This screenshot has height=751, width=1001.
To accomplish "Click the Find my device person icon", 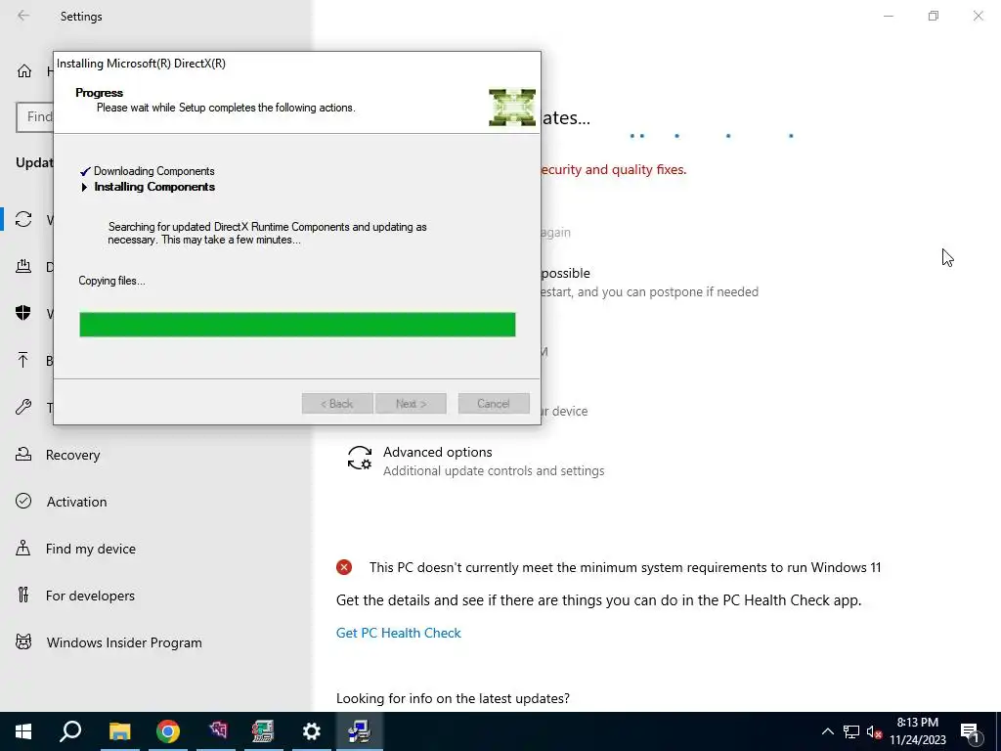I will pyautogui.click(x=23, y=548).
